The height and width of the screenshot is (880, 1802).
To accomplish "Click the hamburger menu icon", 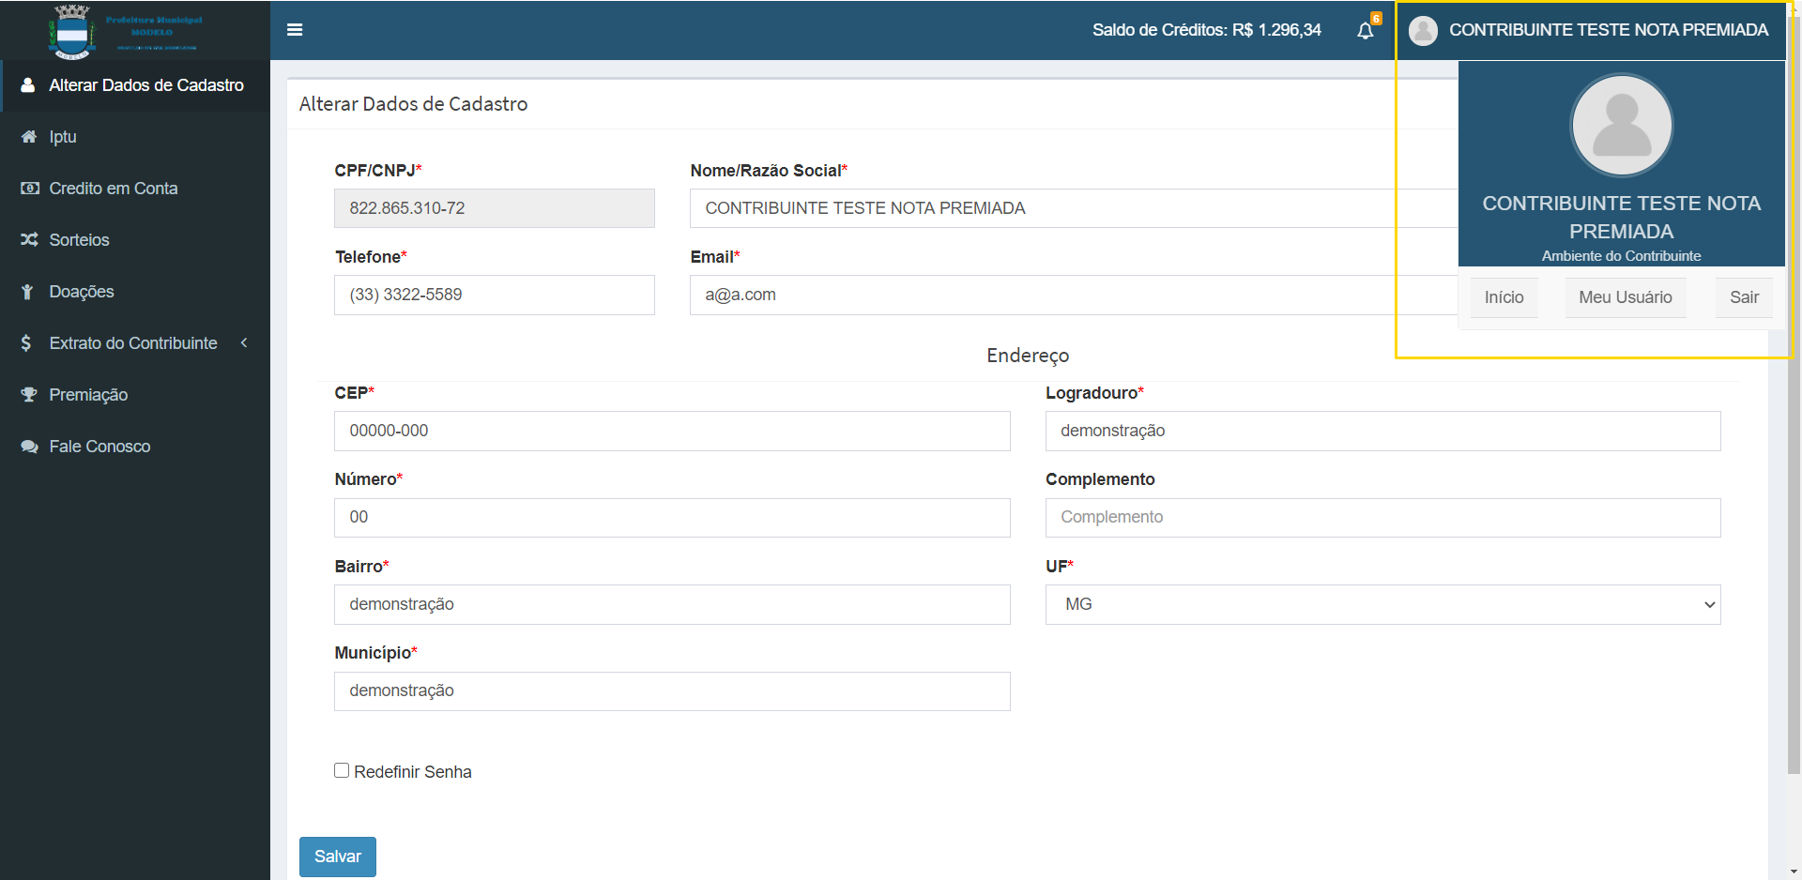I will pyautogui.click(x=295, y=30).
